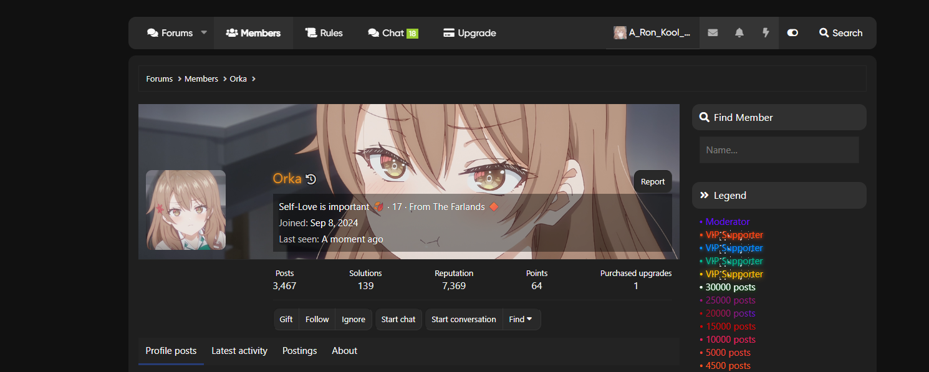Open the envelope conversations icon
Screen dimensions: 929x372
point(713,33)
